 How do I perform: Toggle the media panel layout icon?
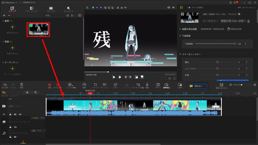(80, 15)
